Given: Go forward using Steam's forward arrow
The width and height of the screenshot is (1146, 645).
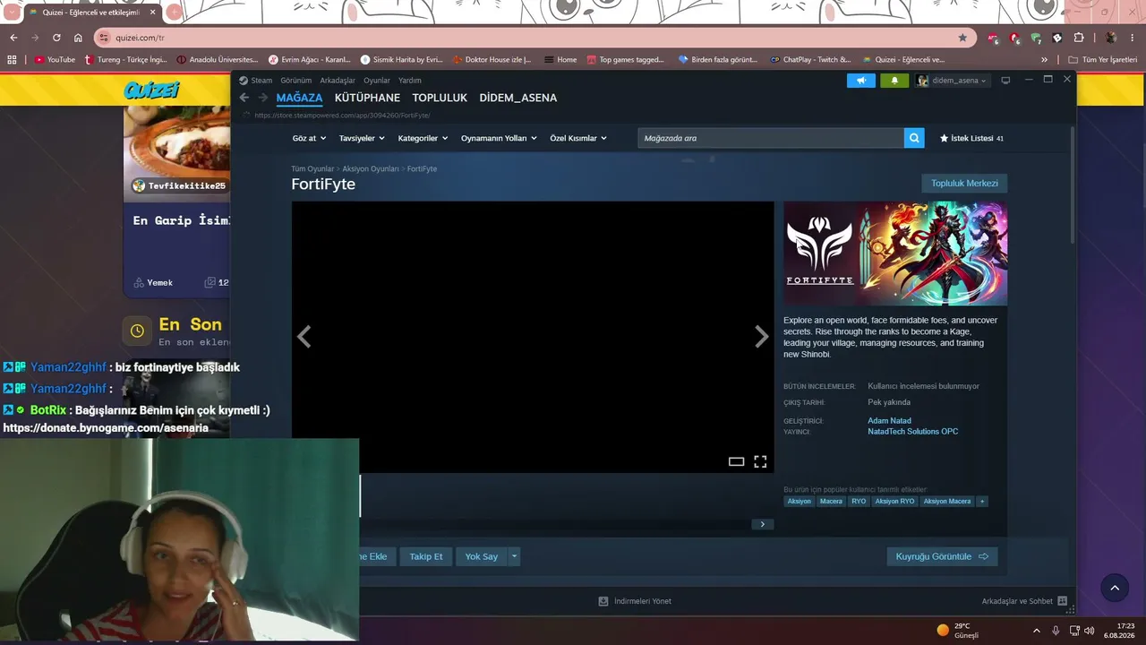Looking at the screenshot, I should click(x=263, y=98).
